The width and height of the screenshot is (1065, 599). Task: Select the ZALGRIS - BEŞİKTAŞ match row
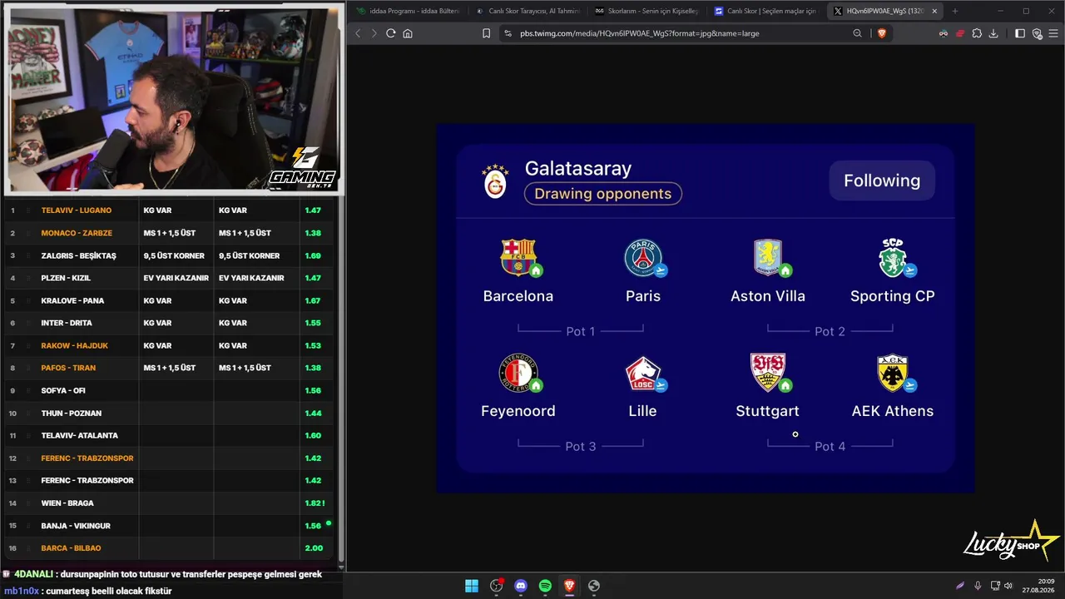[x=169, y=255]
